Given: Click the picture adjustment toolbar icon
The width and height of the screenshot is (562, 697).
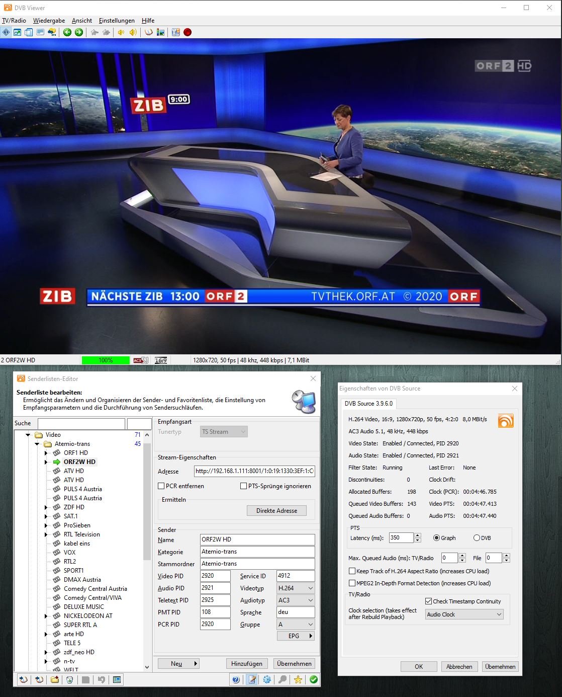Looking at the screenshot, I should point(161,32).
